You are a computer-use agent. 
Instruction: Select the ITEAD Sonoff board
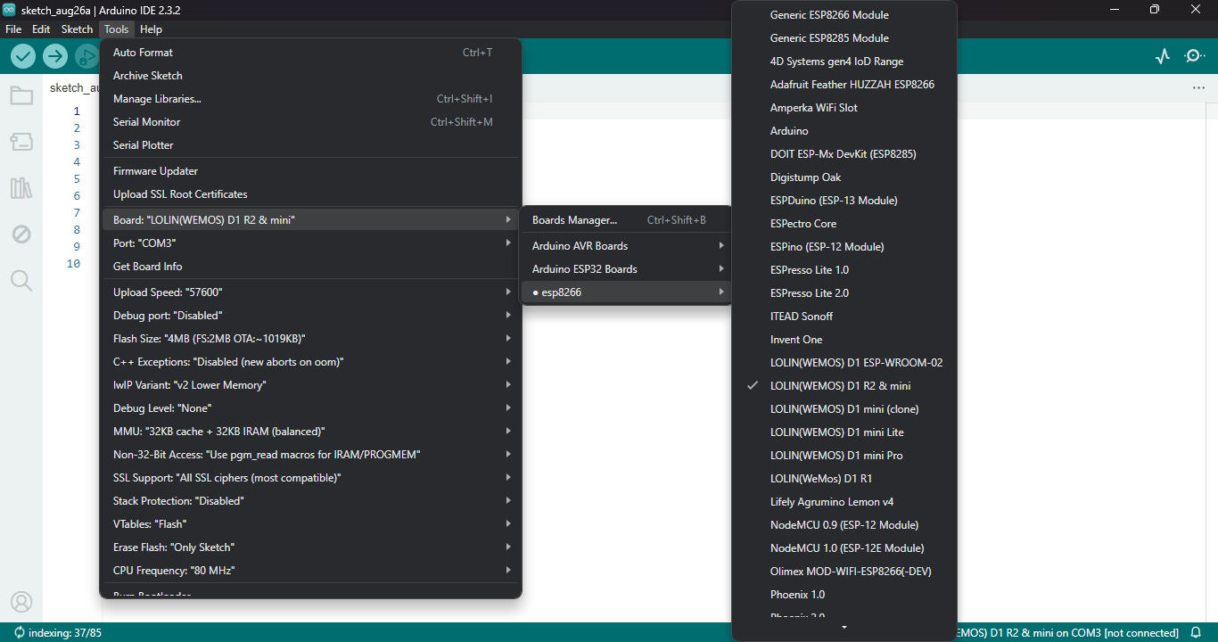844,317
